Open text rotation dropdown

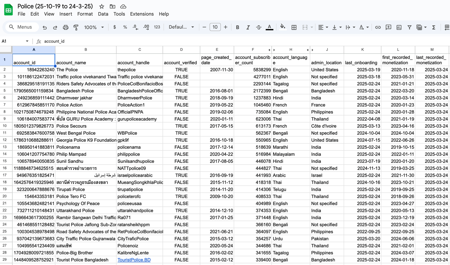363,27
